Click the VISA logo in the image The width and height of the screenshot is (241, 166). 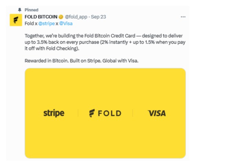pyautogui.click(x=157, y=113)
